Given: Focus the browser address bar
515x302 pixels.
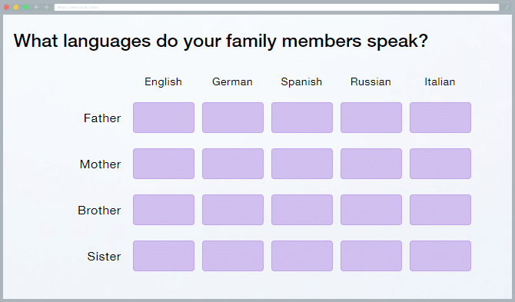Looking at the screenshot, I should [277, 7].
